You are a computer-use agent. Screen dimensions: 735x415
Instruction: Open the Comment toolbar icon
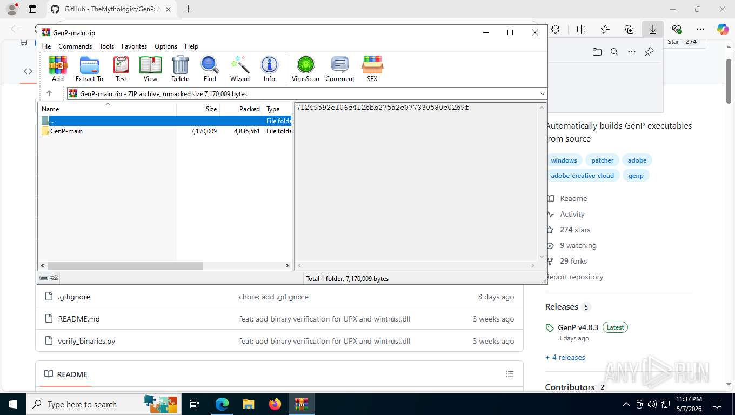340,69
